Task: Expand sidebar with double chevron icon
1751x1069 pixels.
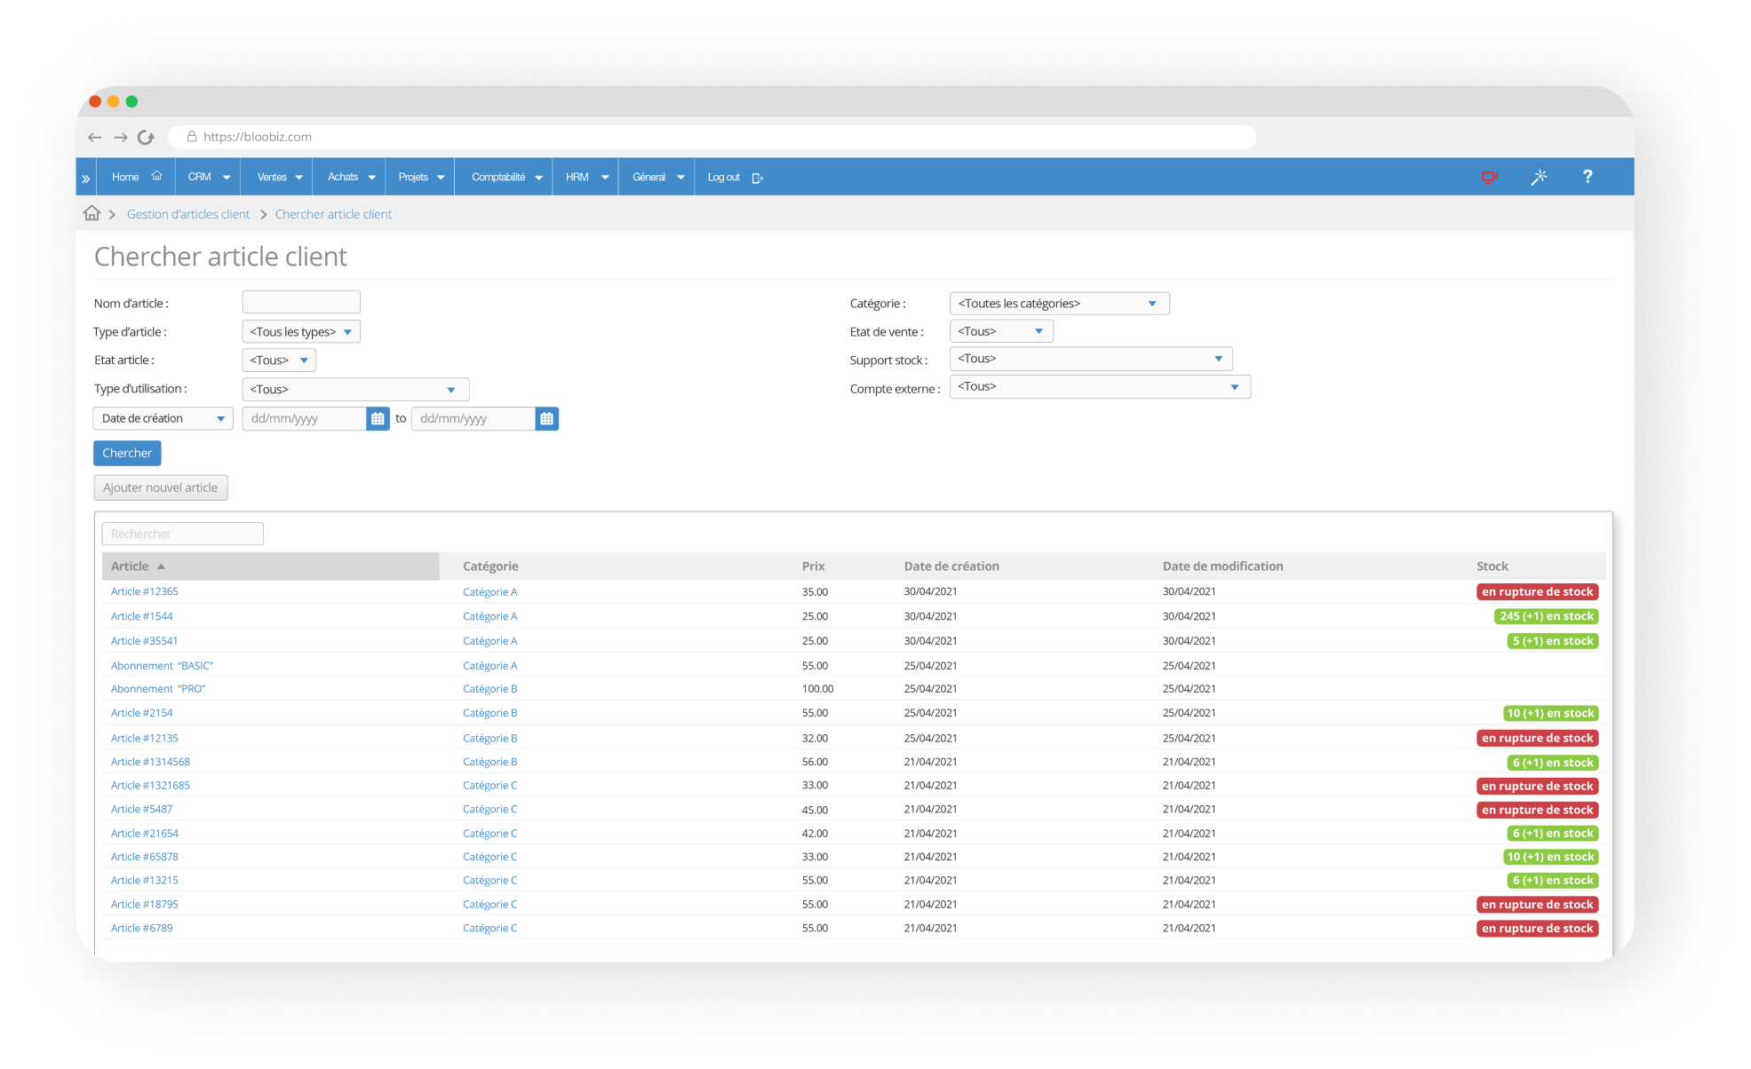Action: coord(86,178)
